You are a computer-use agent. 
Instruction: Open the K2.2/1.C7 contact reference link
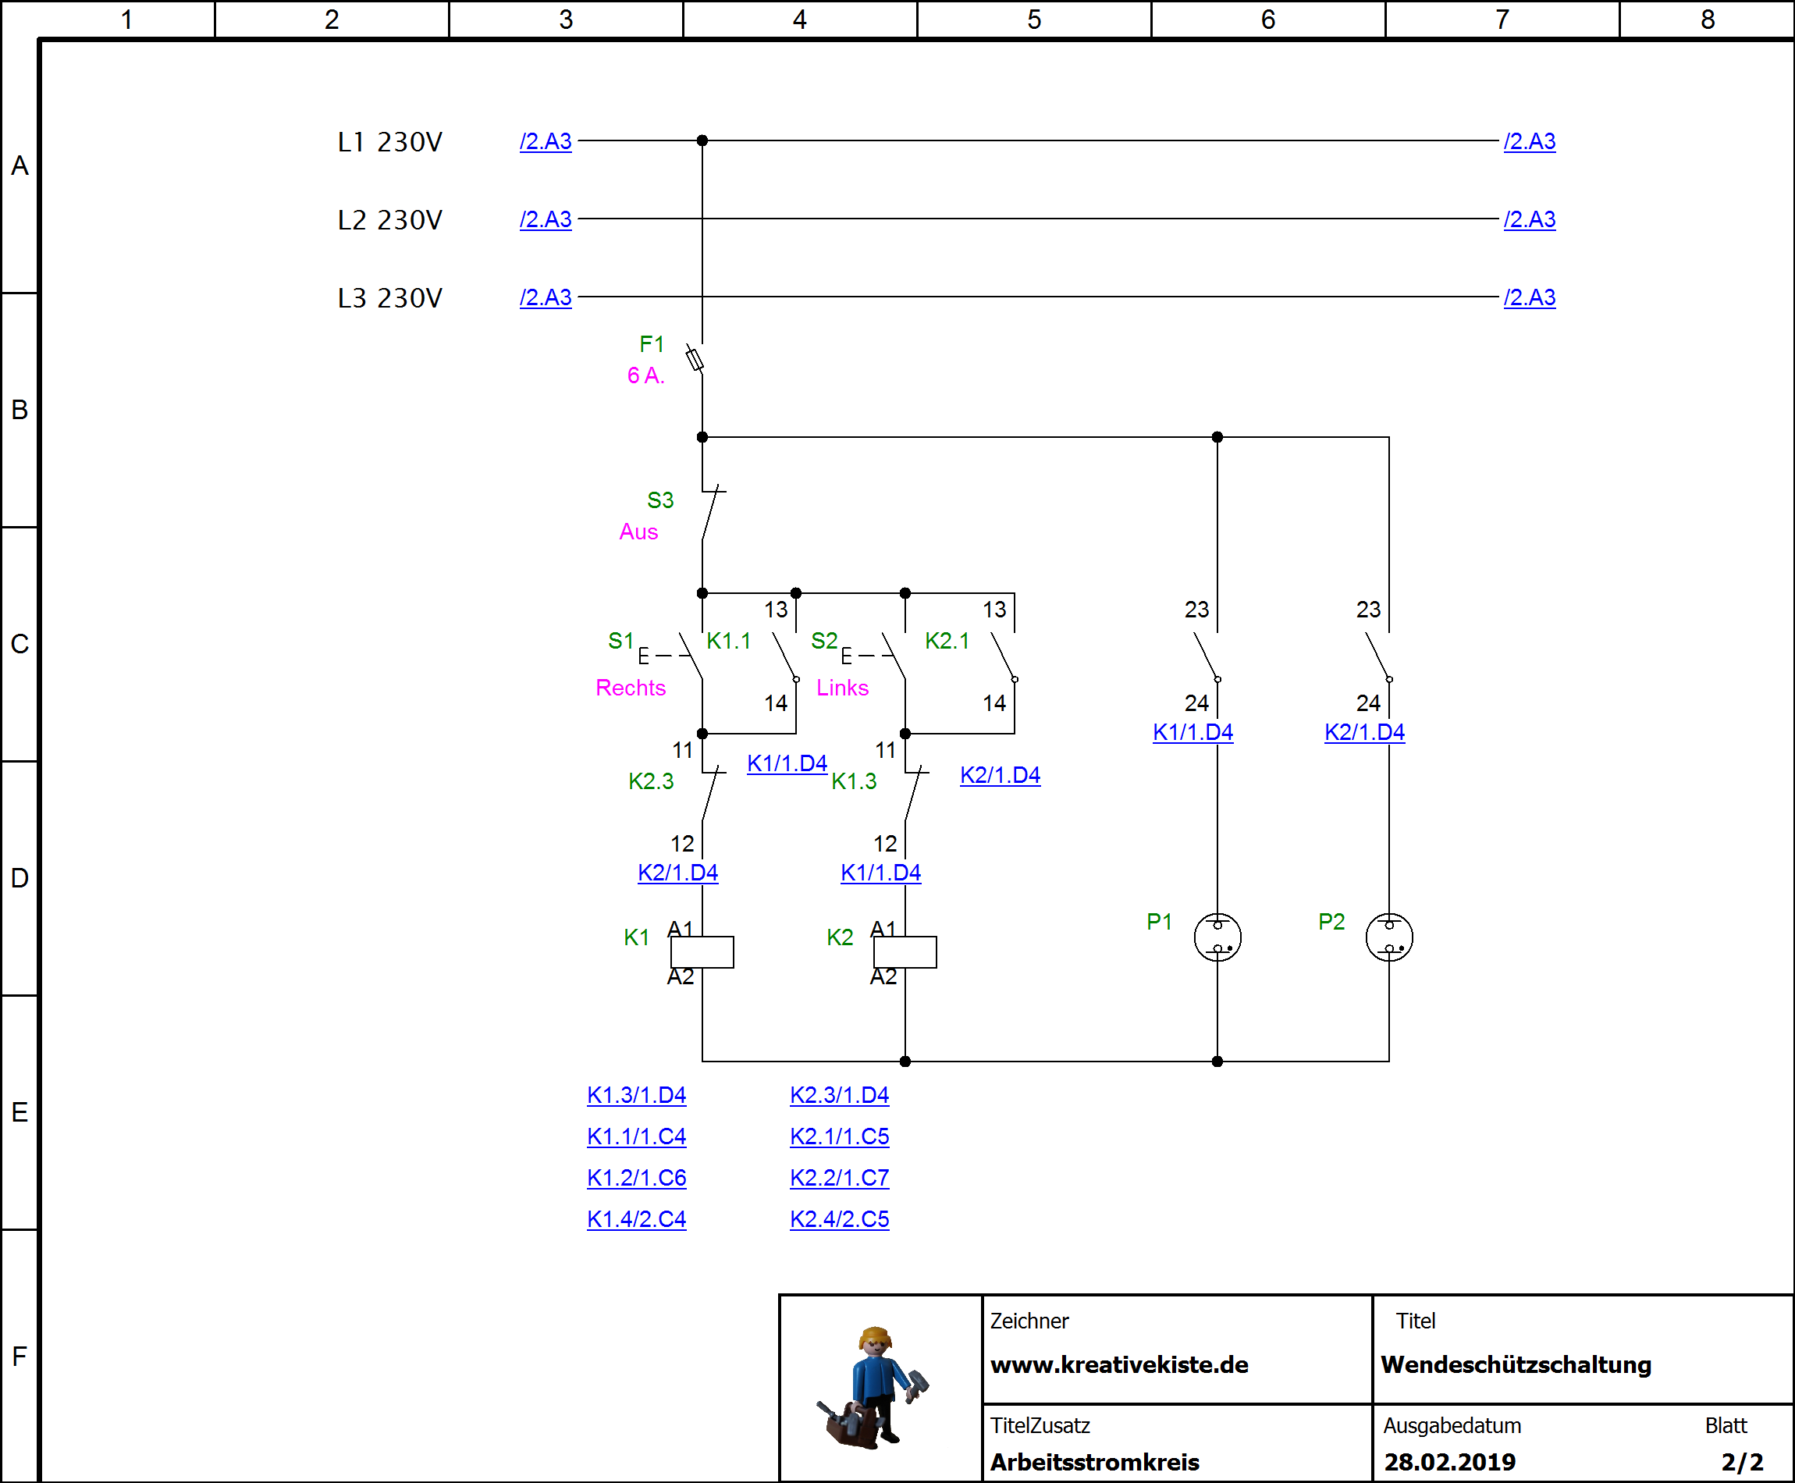coord(839,1178)
